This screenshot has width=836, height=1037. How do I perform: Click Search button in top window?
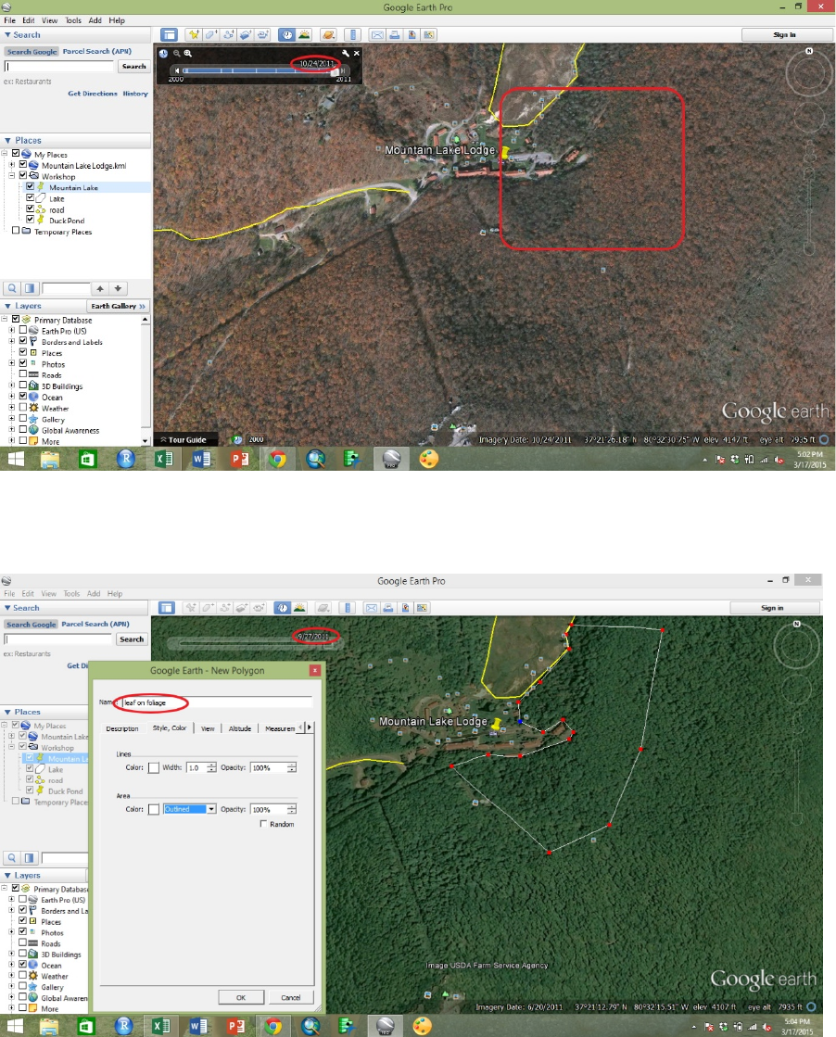pos(133,66)
